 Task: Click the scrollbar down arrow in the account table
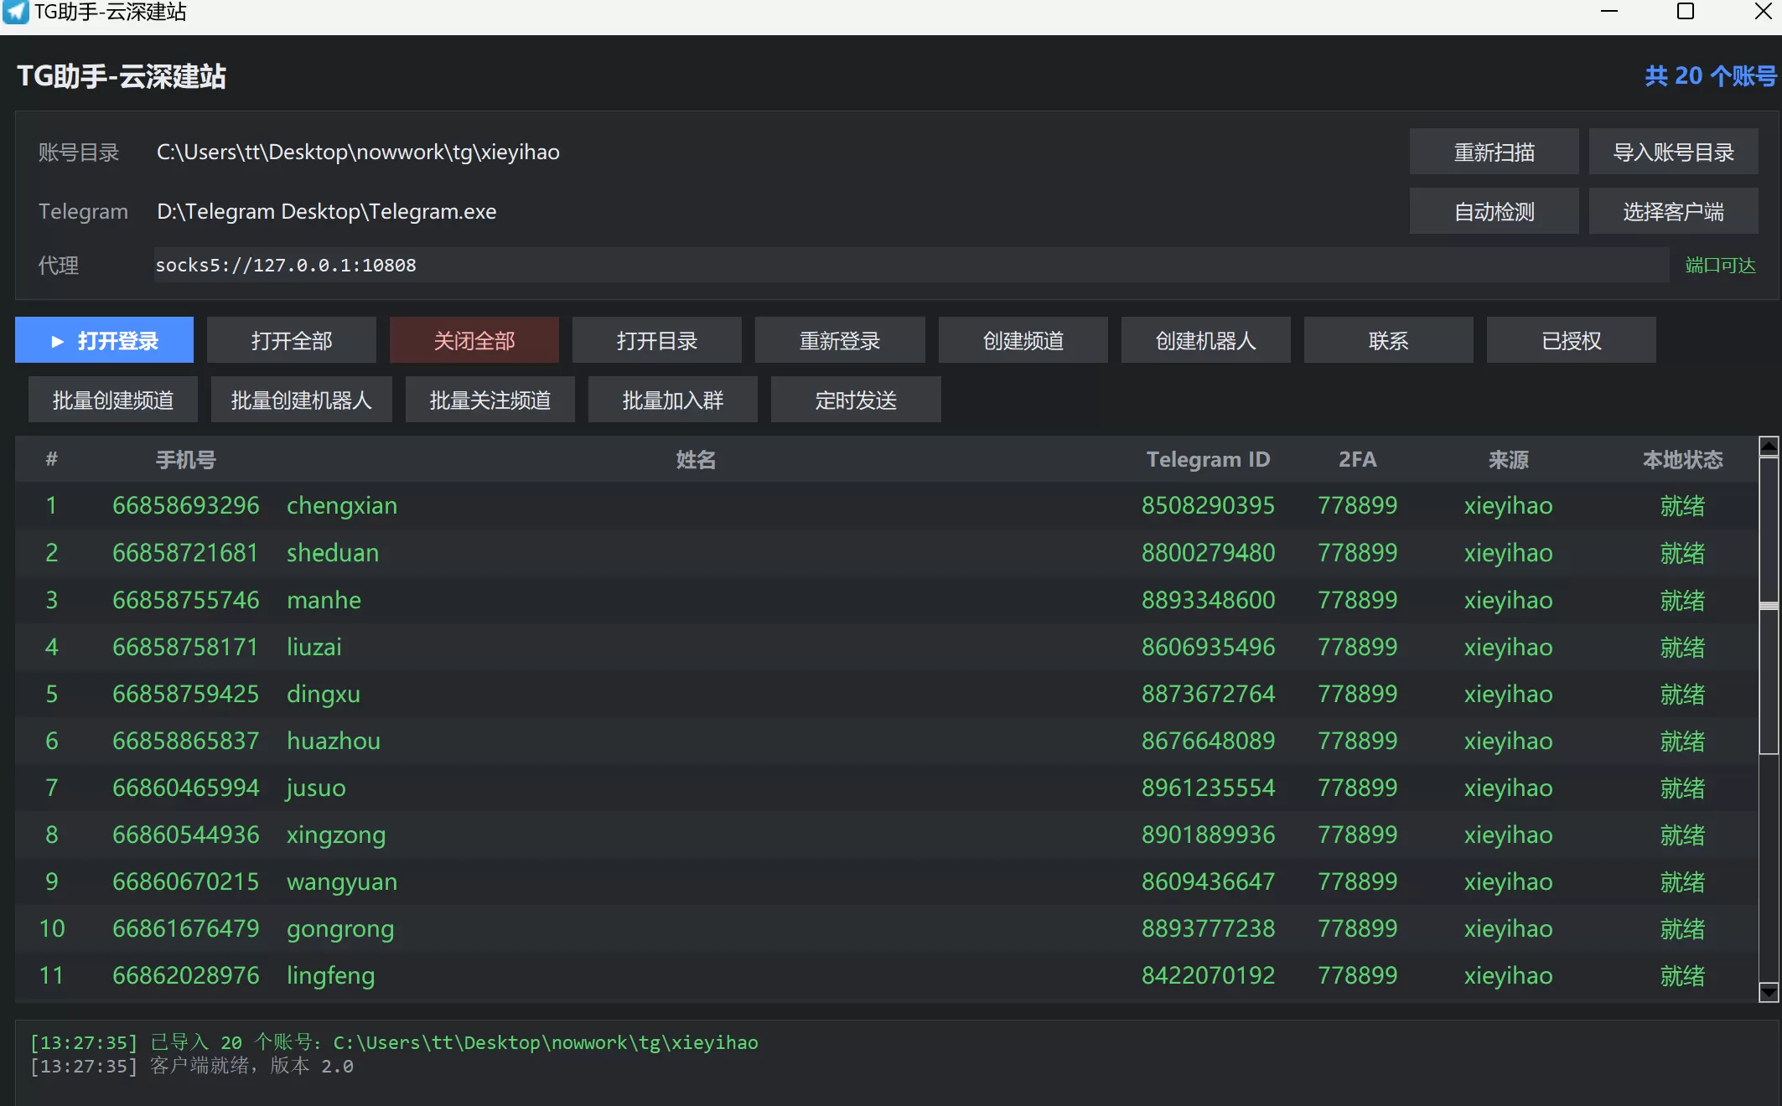pyautogui.click(x=1769, y=993)
